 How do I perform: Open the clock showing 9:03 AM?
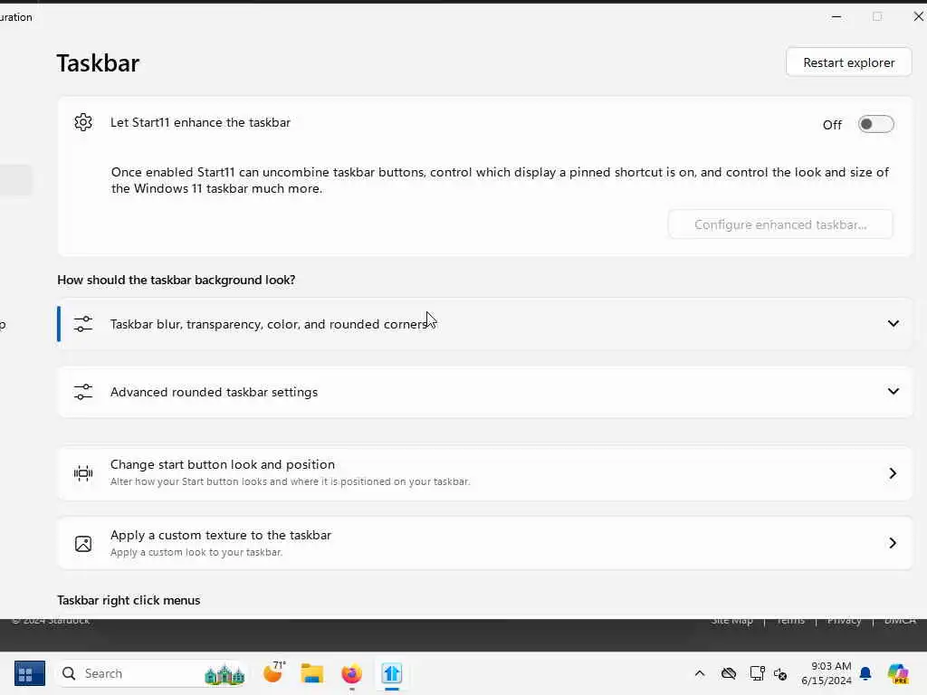pos(827,673)
